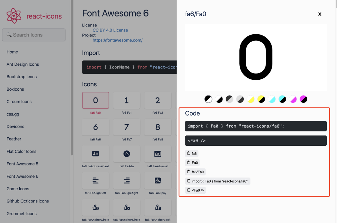Open the FaAnchorLock icon
The height and width of the screenshot is (223, 337).
[x=158, y=207]
